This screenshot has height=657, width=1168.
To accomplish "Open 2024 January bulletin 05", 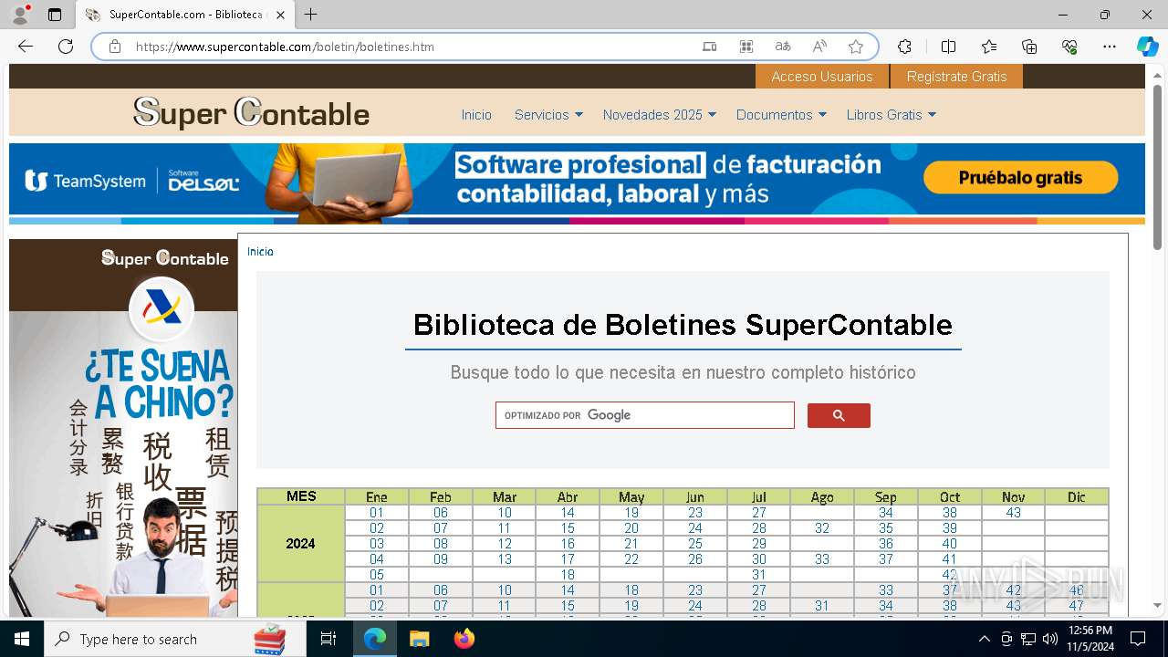I will coord(377,575).
